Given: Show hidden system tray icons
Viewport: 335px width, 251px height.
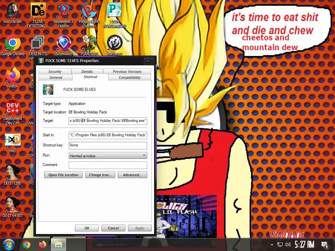Looking at the screenshot, I should [x=272, y=244].
